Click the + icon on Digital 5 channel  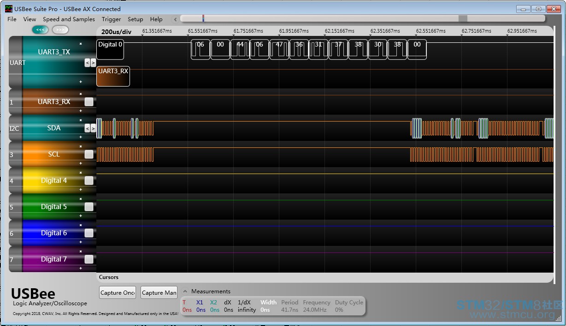coord(81,215)
